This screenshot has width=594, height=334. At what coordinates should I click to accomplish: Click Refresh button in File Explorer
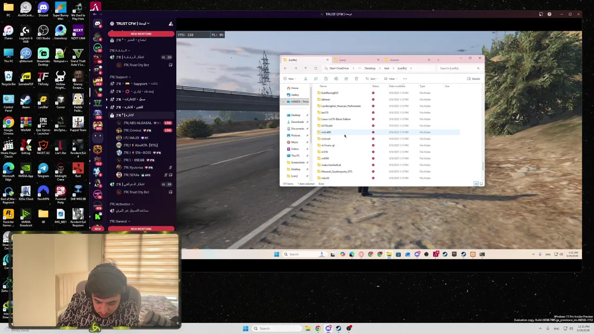tap(316, 68)
